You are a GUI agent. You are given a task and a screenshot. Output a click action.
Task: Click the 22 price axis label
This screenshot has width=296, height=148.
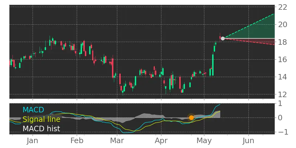tap(283, 7)
